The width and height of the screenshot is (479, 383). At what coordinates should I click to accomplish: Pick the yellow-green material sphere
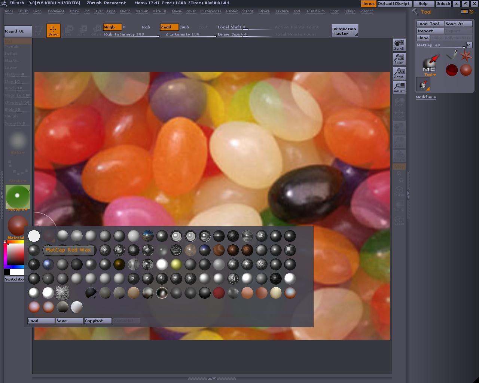(176, 264)
